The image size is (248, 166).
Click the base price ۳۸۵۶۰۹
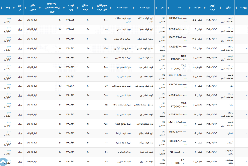click(x=70, y=86)
